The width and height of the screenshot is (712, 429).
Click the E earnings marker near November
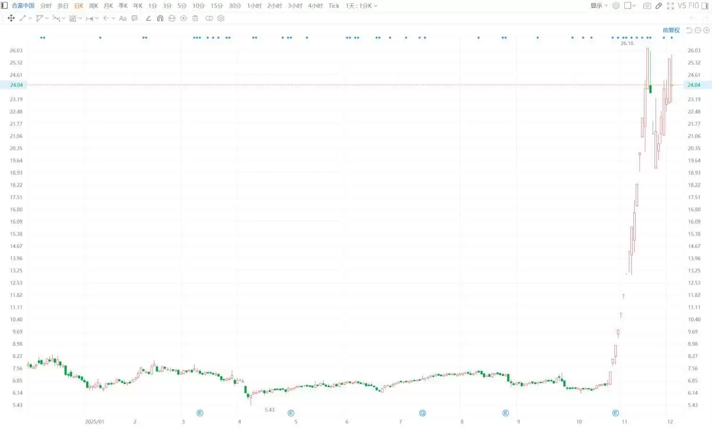tap(615, 413)
